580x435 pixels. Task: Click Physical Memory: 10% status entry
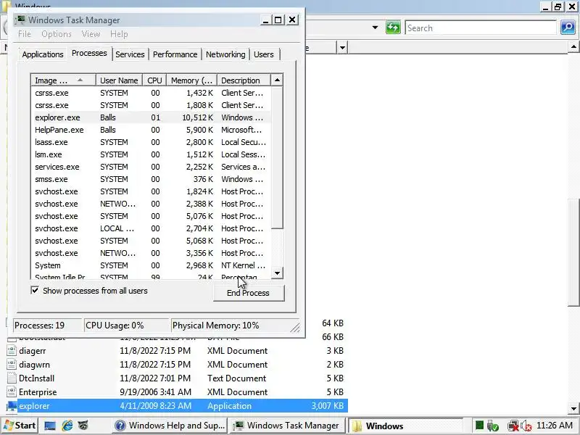[x=215, y=326]
